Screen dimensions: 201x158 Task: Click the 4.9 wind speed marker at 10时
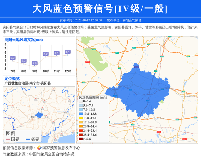pyautogui.click(x=46, y=54)
